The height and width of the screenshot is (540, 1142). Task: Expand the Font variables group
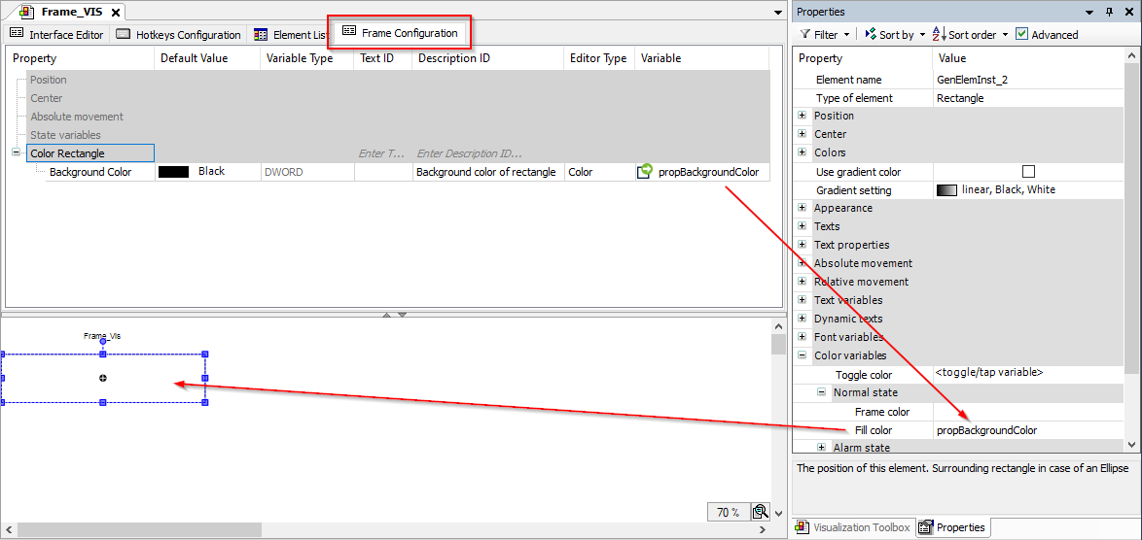[x=803, y=337]
